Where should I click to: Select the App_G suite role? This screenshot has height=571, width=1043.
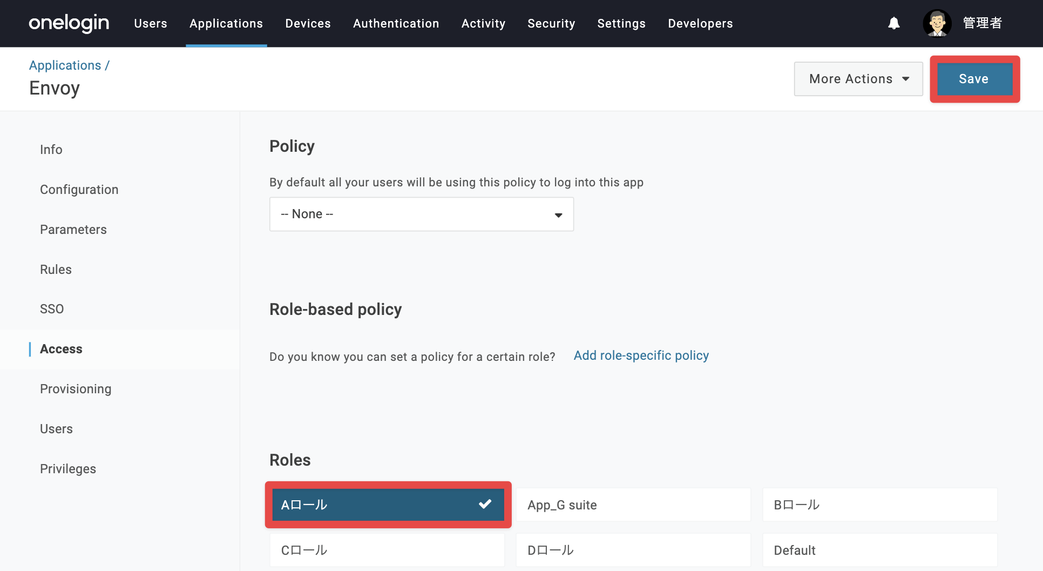633,505
